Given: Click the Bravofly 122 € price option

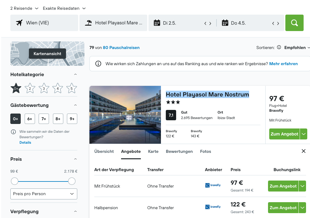Looking at the screenshot, I should click(171, 134).
